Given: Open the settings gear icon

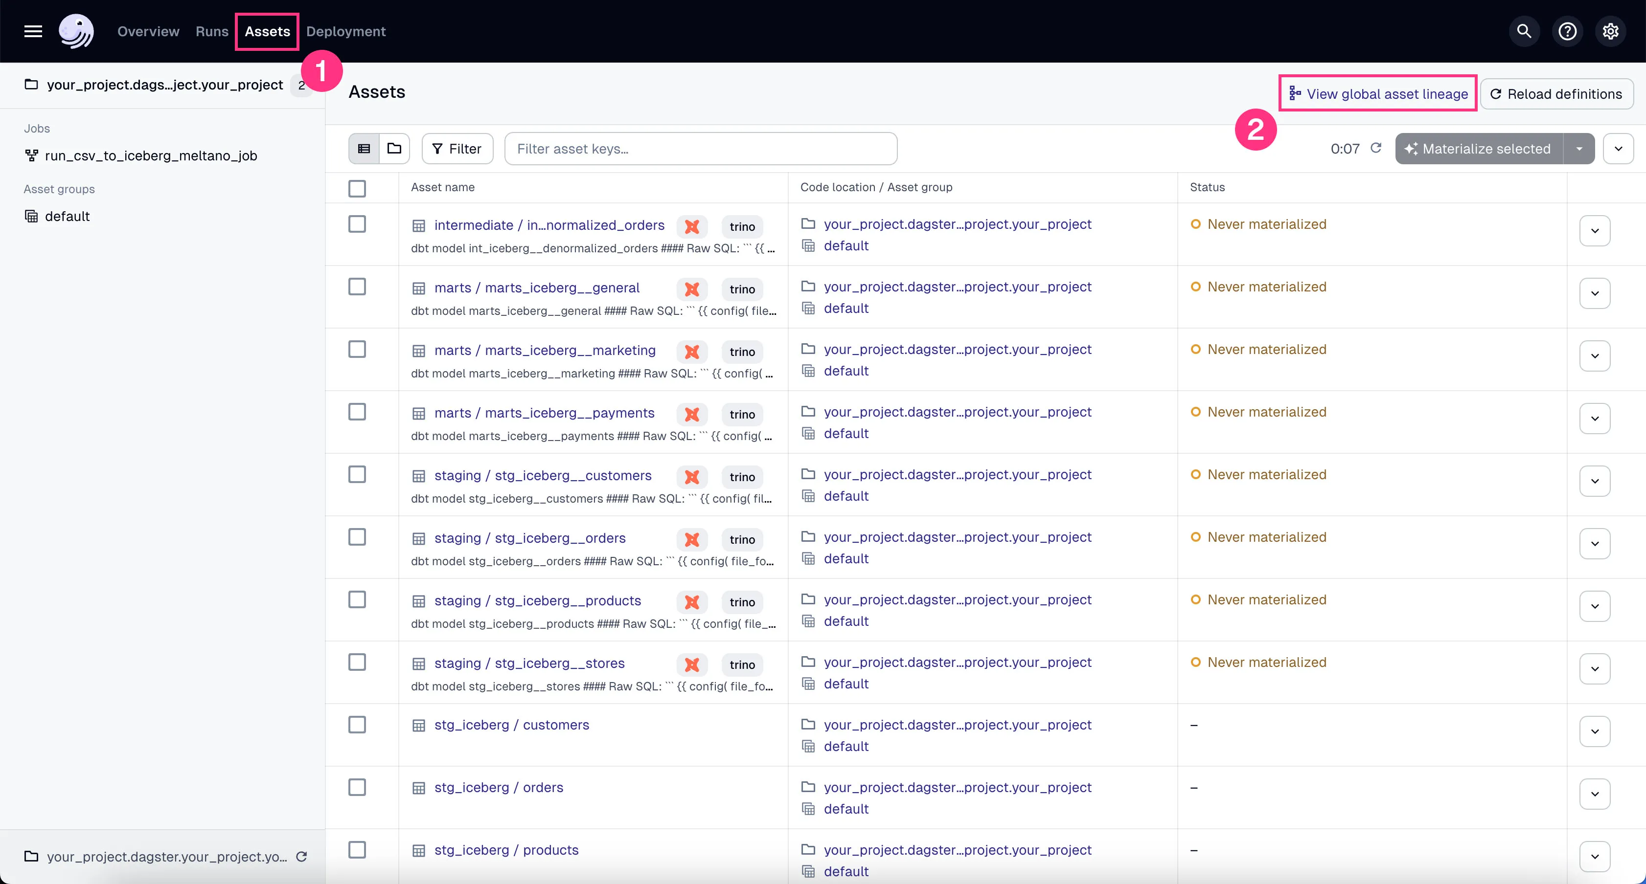Looking at the screenshot, I should pyautogui.click(x=1610, y=31).
